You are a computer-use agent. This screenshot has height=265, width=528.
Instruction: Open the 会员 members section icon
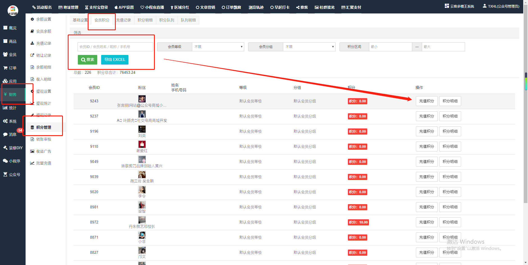[5, 54]
